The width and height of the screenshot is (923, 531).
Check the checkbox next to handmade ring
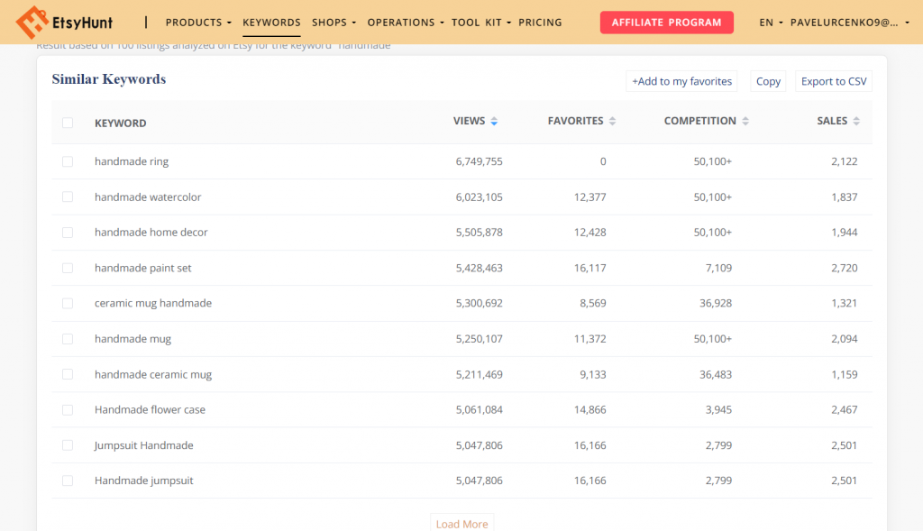click(x=68, y=161)
